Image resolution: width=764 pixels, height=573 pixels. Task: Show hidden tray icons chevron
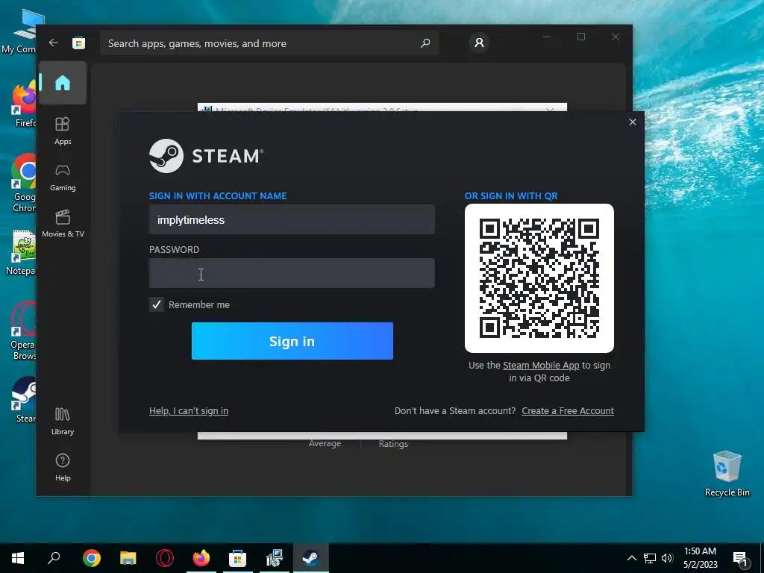(631, 558)
